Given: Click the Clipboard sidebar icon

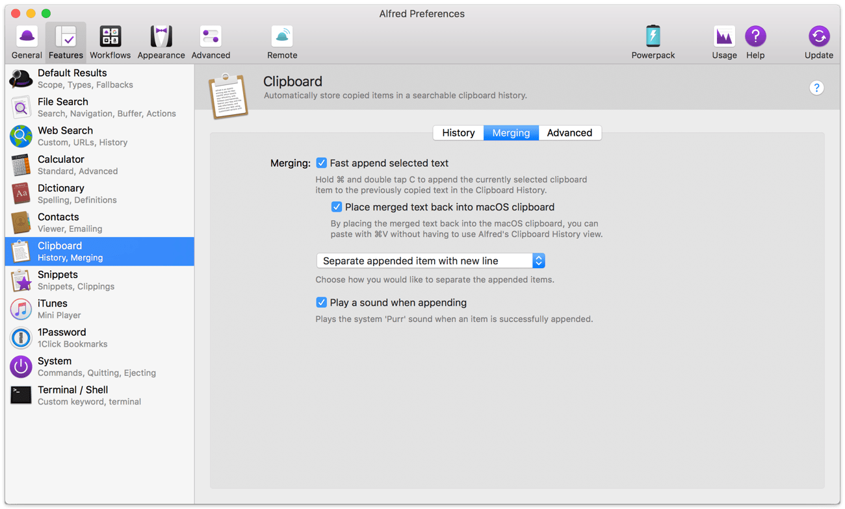Looking at the screenshot, I should pyautogui.click(x=21, y=251).
